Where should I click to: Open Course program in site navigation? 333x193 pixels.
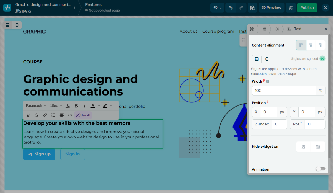(x=218, y=31)
